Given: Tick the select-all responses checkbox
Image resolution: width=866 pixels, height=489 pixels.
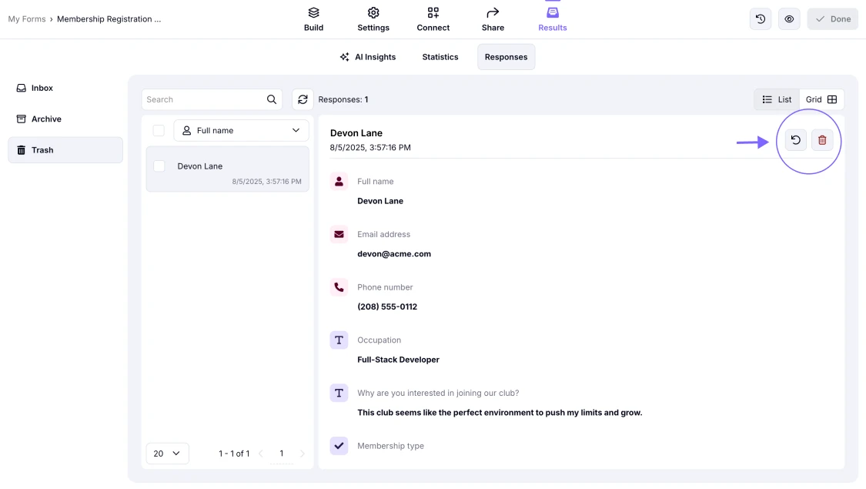Looking at the screenshot, I should click(159, 131).
